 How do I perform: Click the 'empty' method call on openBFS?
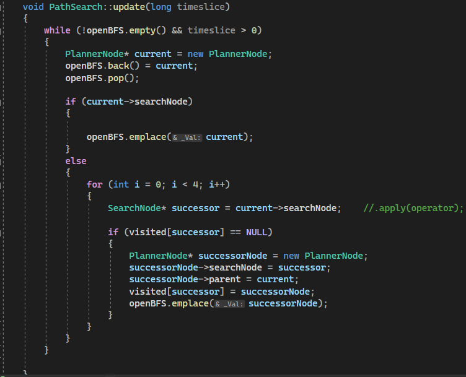click(x=142, y=30)
